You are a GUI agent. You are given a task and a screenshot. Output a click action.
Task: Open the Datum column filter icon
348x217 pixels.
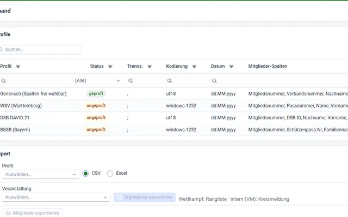[231, 66]
